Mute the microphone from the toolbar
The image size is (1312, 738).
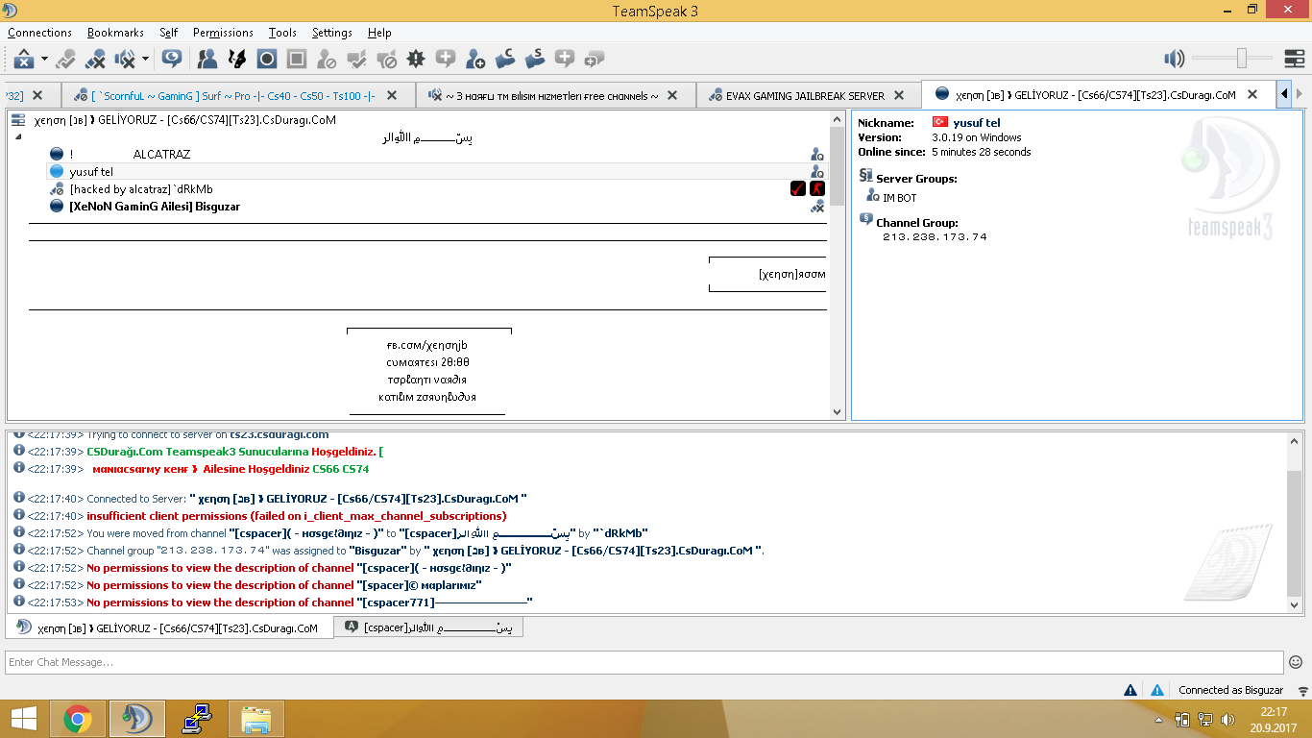pos(95,59)
